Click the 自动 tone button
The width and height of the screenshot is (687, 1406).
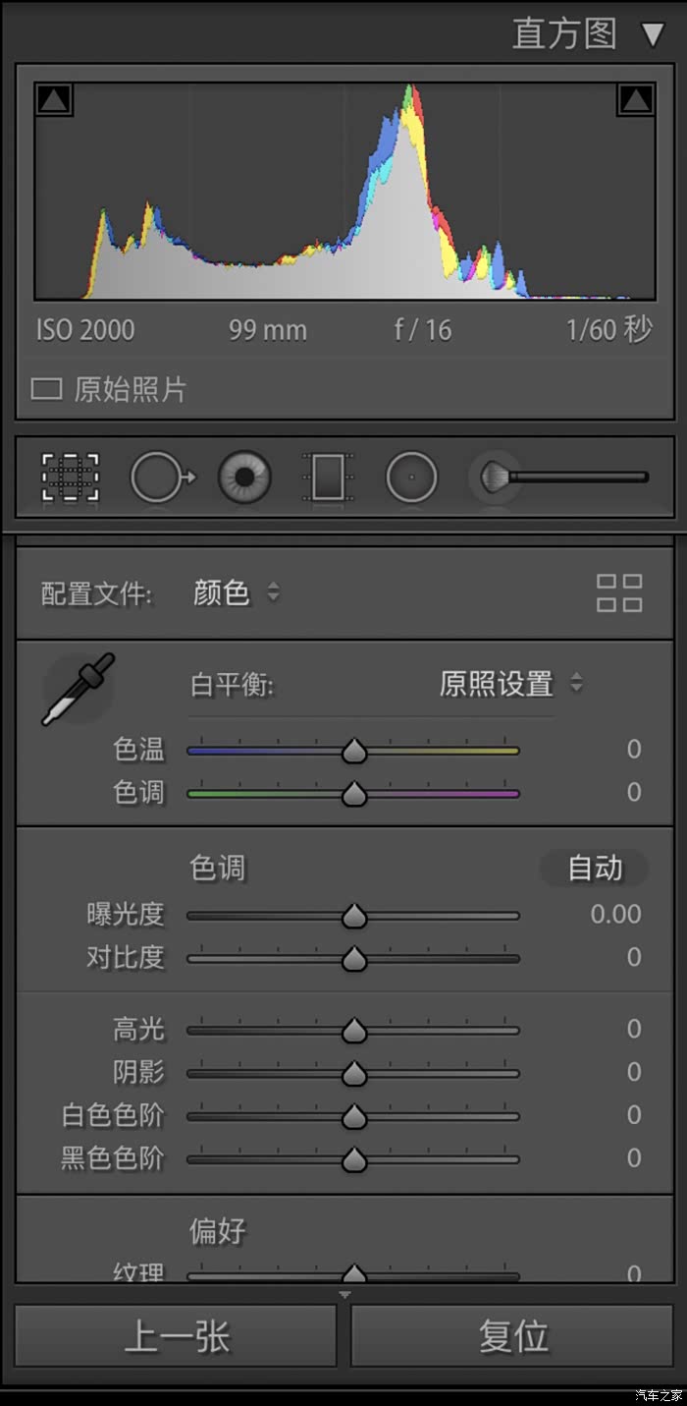coord(595,869)
